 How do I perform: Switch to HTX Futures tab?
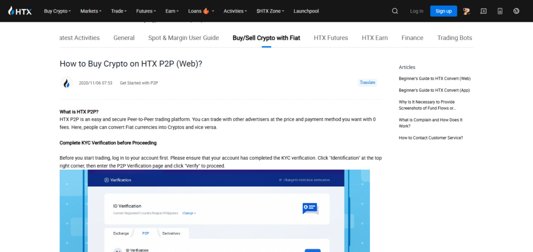click(331, 38)
